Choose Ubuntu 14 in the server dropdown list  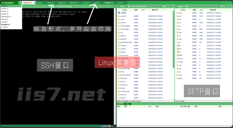click(x=11, y=11)
